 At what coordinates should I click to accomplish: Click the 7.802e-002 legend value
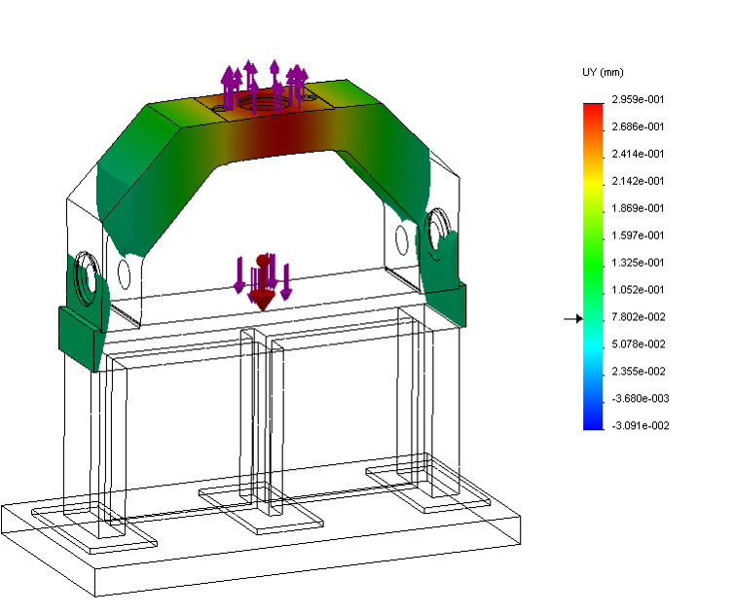[x=639, y=317]
